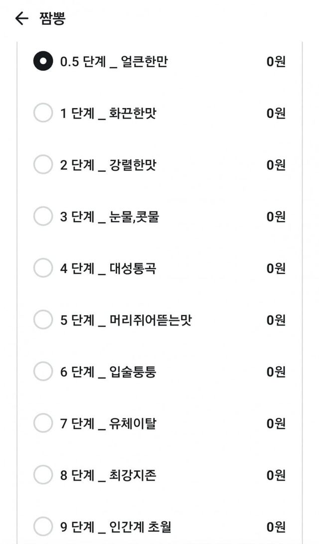Tap the back arrow icon
319x544 pixels.
(x=21, y=19)
